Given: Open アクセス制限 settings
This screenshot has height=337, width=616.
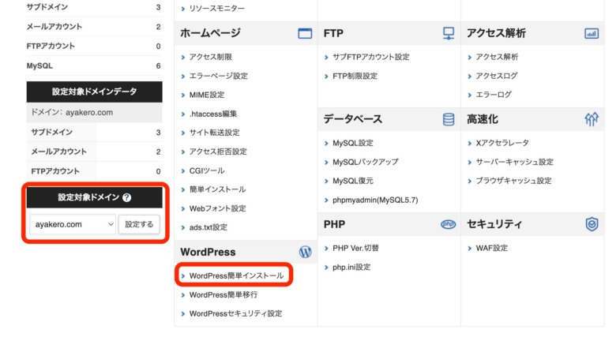Looking at the screenshot, I should coord(211,57).
